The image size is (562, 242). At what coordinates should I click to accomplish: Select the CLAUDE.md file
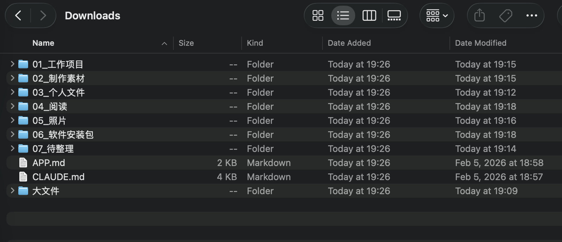(58, 177)
